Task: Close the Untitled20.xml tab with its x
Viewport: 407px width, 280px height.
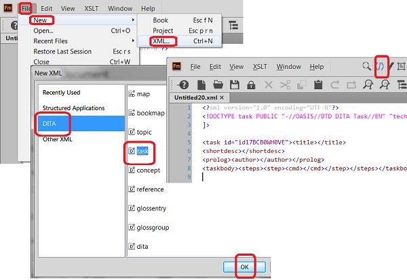Action: coord(222,97)
